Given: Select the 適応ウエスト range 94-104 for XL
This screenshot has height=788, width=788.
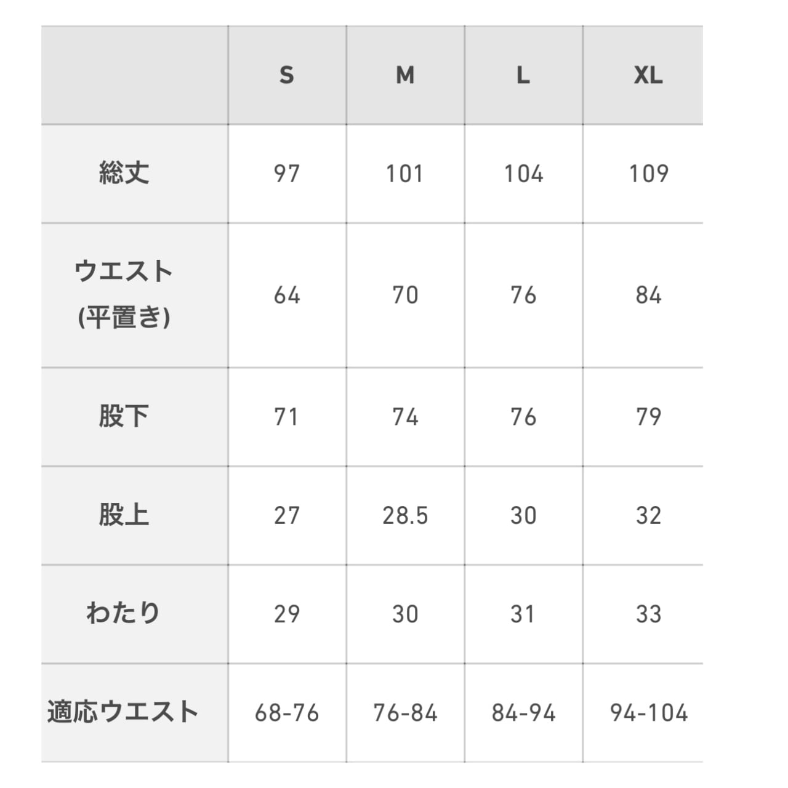Looking at the screenshot, I should pos(648,713).
